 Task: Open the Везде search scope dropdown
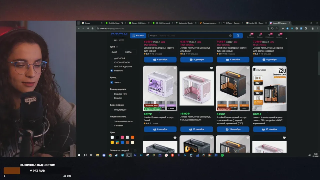(153, 35)
